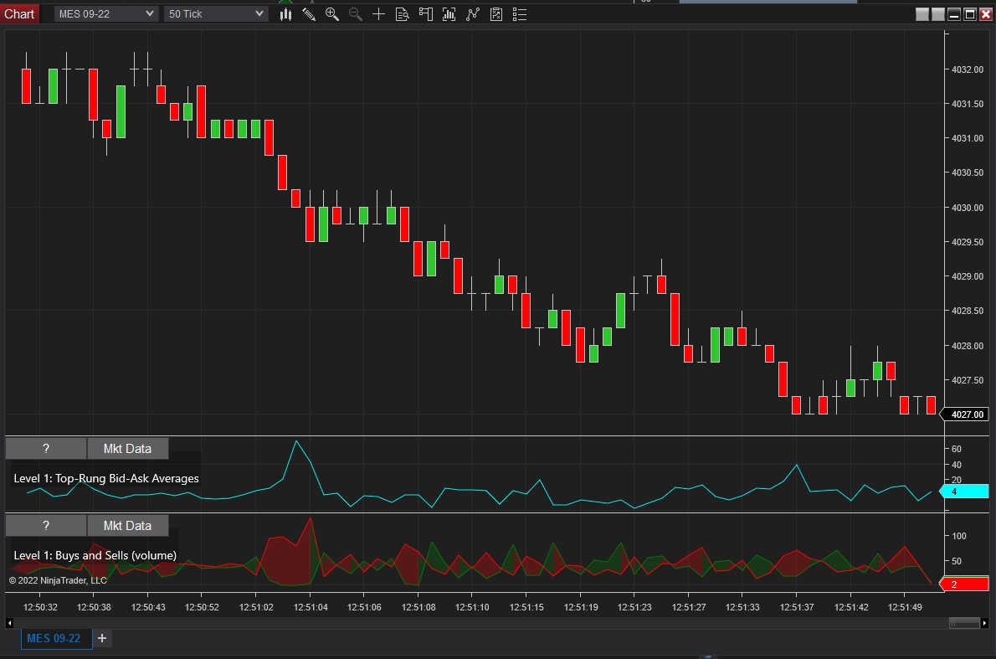Click the 12:51:37 time axis label
Viewport: 996px width, 659px height.
(x=797, y=607)
